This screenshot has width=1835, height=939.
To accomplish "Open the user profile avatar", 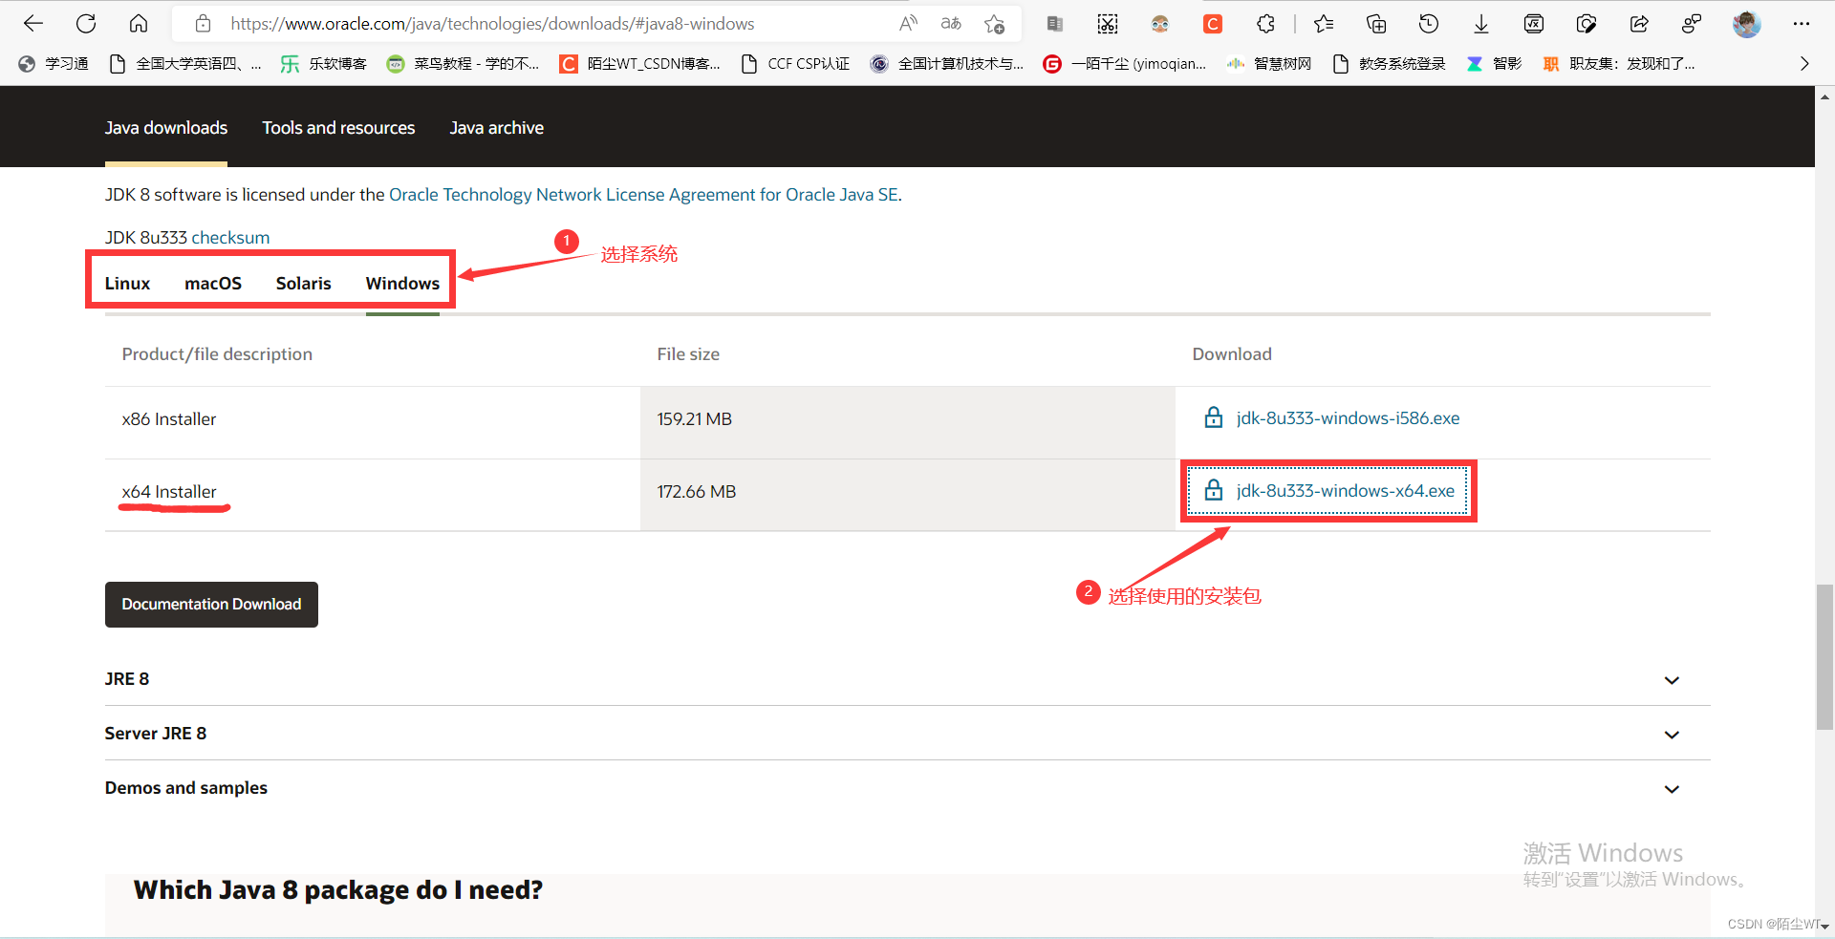I will (x=1747, y=24).
